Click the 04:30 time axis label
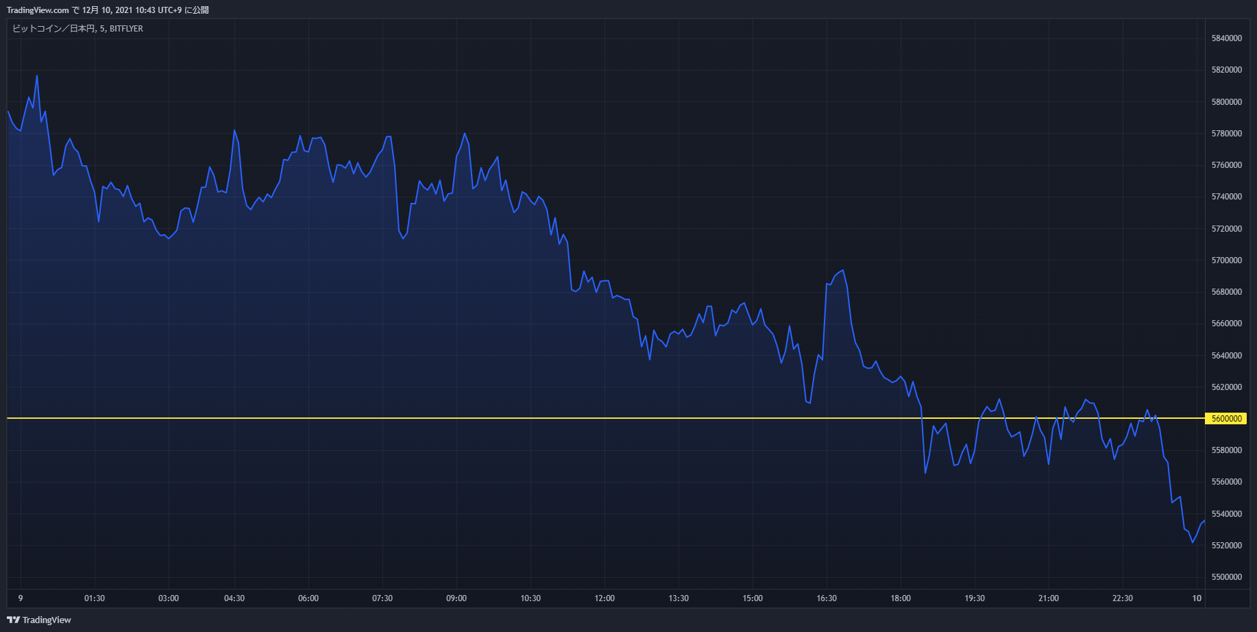 [x=234, y=598]
